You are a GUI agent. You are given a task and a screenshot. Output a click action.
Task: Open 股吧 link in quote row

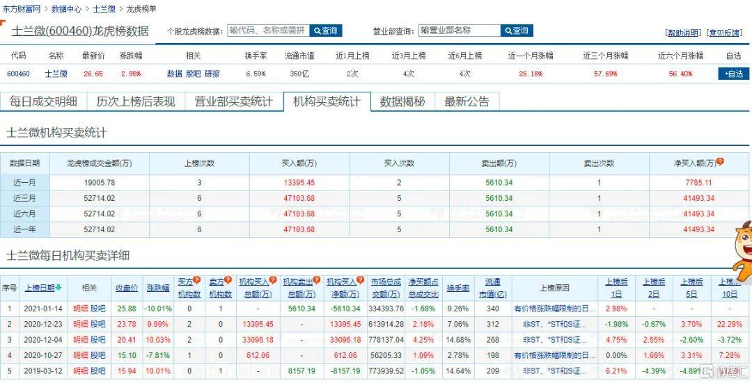click(x=194, y=74)
